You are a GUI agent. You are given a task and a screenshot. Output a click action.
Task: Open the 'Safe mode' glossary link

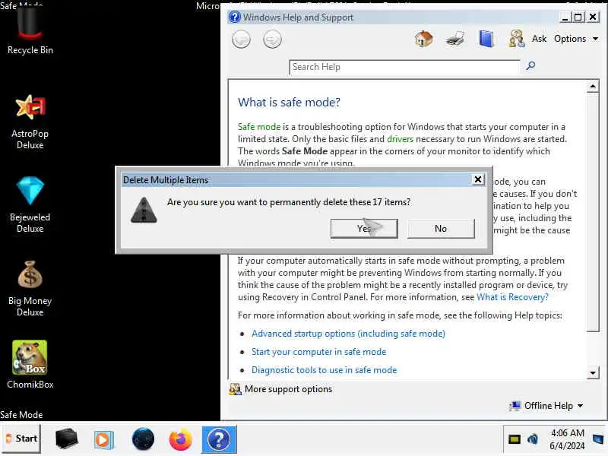pyautogui.click(x=258, y=127)
